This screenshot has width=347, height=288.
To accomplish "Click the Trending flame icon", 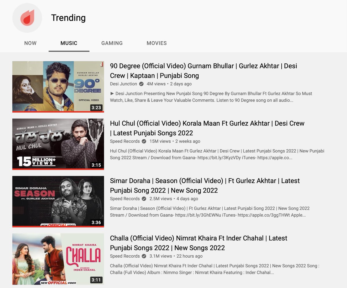I will 27,18.
